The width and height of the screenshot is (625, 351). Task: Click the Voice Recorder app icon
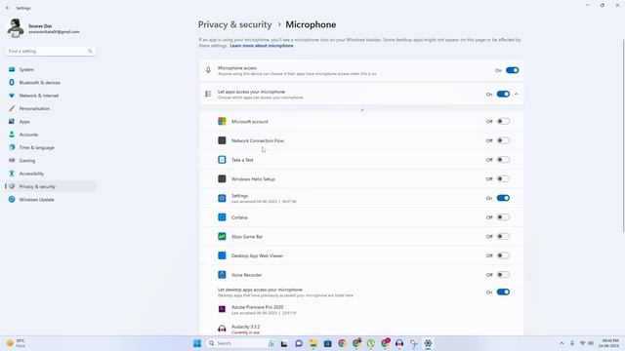pos(222,275)
